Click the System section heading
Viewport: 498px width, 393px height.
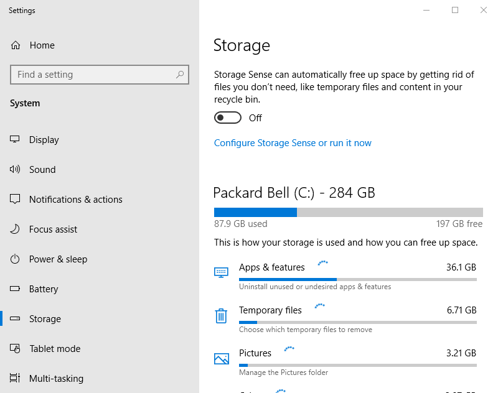click(x=25, y=103)
